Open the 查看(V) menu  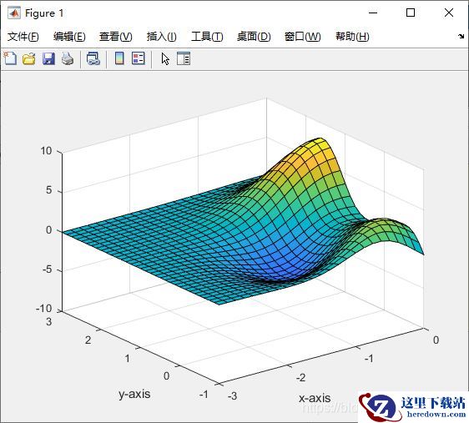point(116,37)
